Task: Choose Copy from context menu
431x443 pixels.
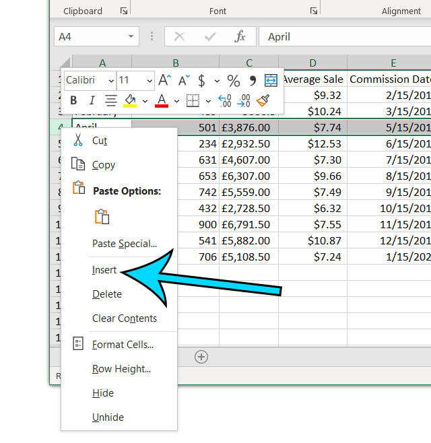Action: (x=119, y=165)
